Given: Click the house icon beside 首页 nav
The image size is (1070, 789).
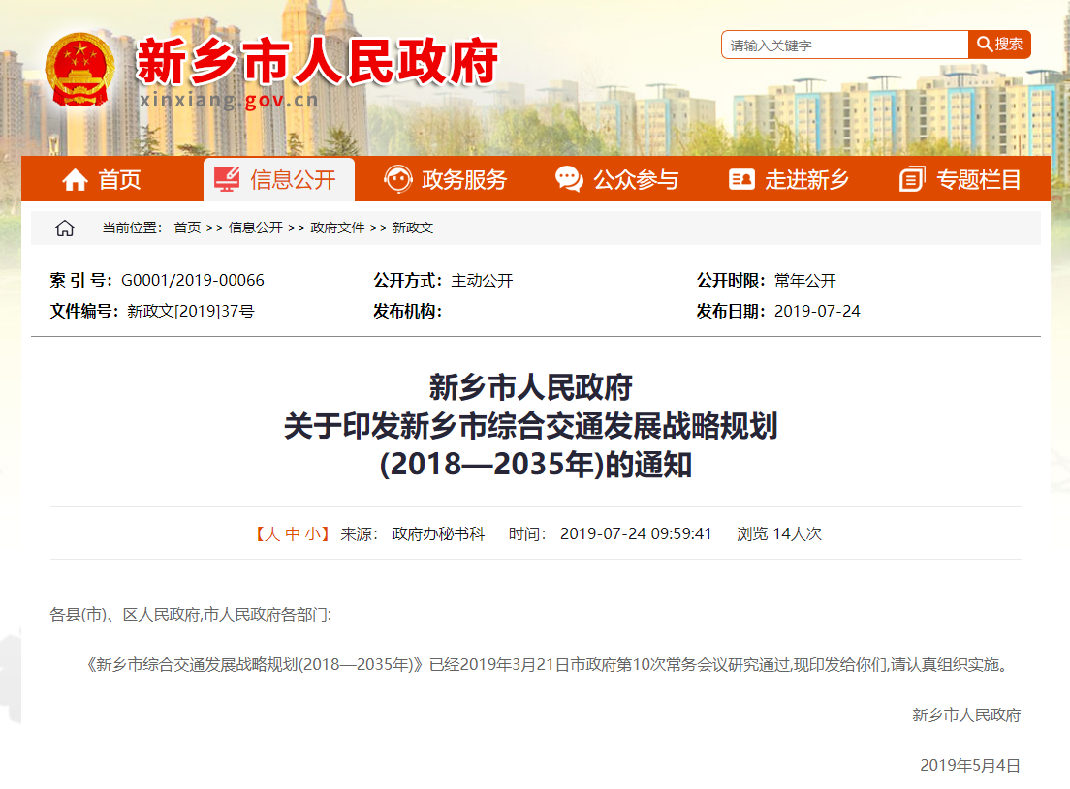Looking at the screenshot, I should (x=75, y=180).
